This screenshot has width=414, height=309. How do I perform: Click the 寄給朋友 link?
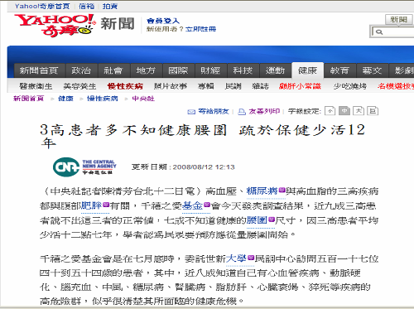coord(214,111)
